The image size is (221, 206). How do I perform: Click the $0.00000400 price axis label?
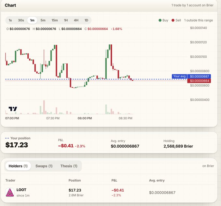200,100
